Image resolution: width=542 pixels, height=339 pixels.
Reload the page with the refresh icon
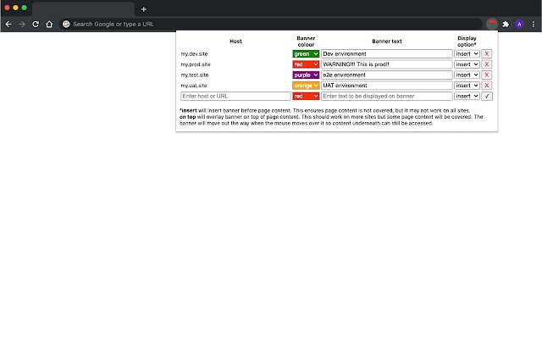click(x=36, y=25)
